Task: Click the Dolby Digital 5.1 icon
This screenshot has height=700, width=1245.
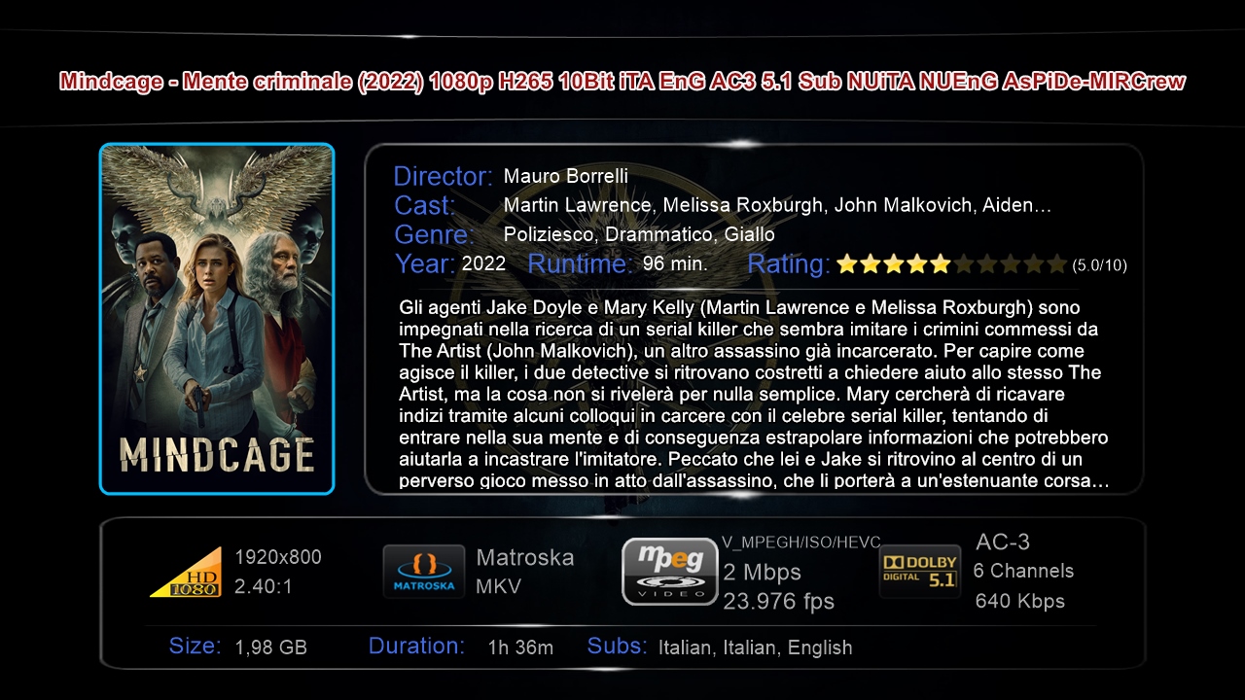Action: point(919,572)
